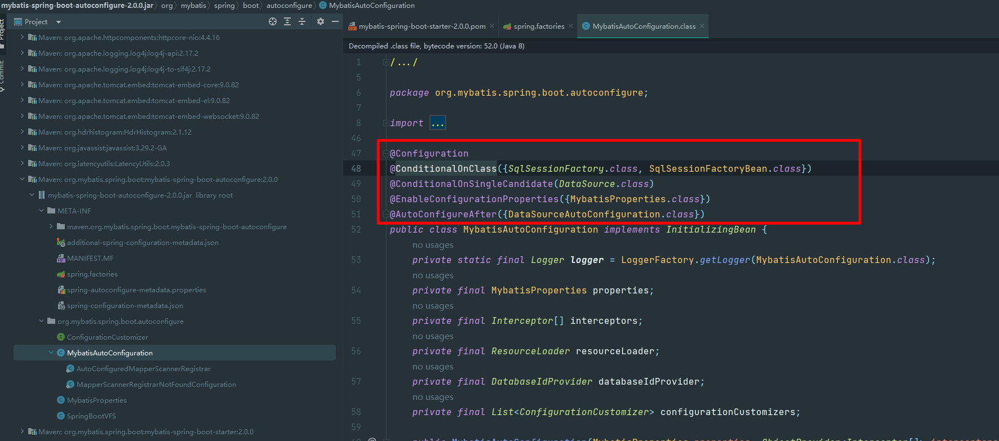Viewport: 999px width, 441px height.
Task: Close the spring.factories tab
Action: (x=571, y=26)
